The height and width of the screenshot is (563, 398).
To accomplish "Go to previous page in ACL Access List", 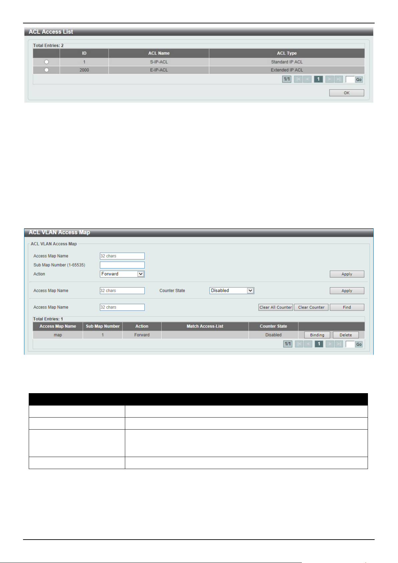I will (x=308, y=79).
